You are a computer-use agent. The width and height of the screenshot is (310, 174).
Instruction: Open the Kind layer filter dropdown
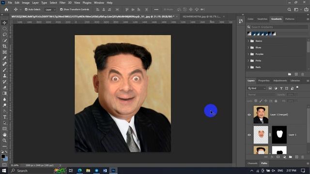coord(257,88)
